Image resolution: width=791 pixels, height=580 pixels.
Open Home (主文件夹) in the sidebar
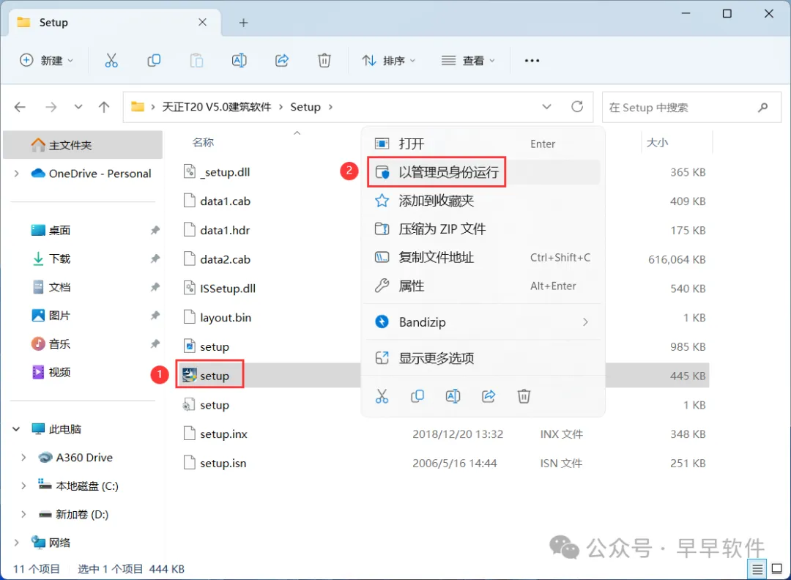[x=83, y=145]
